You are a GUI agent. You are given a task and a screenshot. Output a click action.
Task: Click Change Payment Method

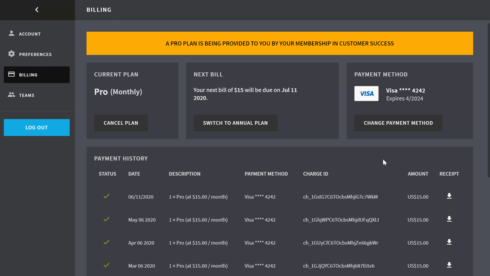[x=398, y=123]
